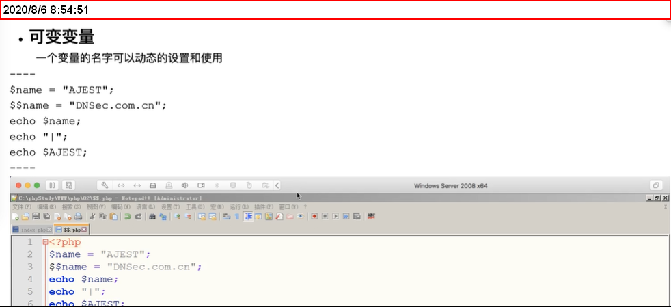This screenshot has width=671, height=307.
Task: Open the 运行(R) menu
Action: 239,206
